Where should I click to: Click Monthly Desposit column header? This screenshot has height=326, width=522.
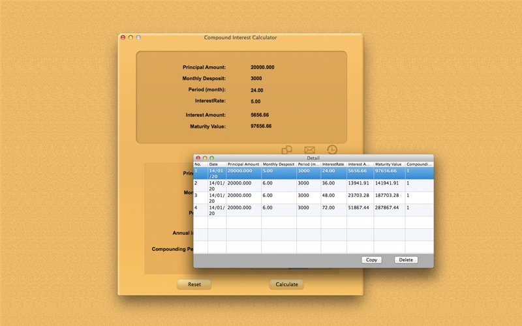279,164
